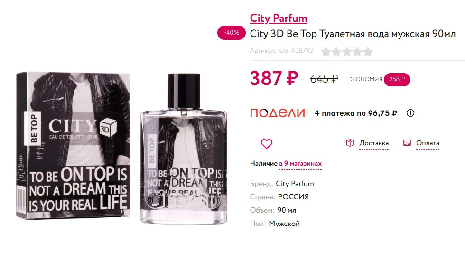The height and width of the screenshot is (262, 465).
Task: Open the City Parfum brand heading link
Action: [279, 19]
